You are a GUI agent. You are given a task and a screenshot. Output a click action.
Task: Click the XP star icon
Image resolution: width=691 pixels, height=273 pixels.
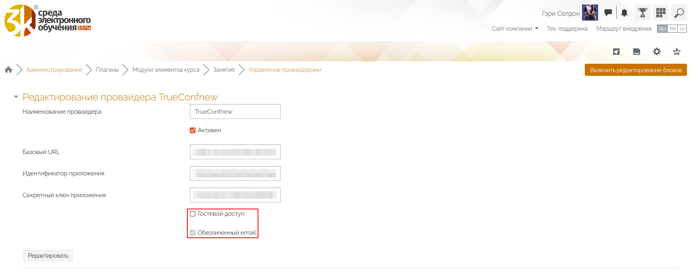677,52
